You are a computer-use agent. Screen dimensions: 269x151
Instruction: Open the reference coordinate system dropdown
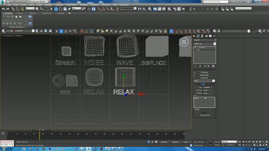click(x=76, y=8)
